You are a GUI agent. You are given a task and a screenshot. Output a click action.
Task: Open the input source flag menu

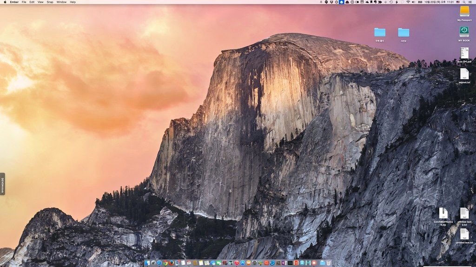coord(457,2)
